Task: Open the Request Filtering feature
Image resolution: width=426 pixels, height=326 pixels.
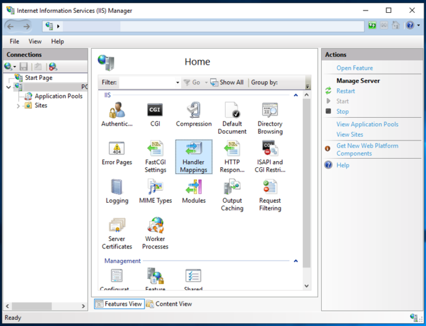Action: tap(270, 195)
